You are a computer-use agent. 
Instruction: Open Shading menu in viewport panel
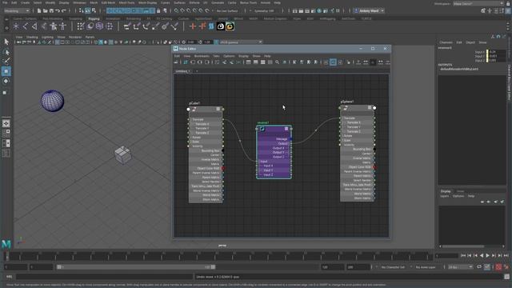32,38
